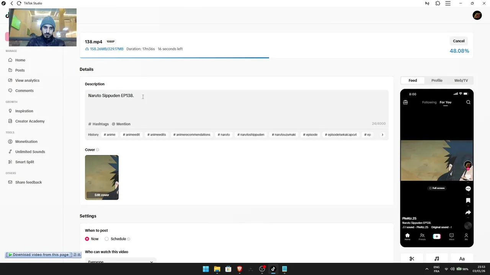The height and width of the screenshot is (275, 490).
Task: Open Brave browser from the taskbar
Action: [240, 269]
